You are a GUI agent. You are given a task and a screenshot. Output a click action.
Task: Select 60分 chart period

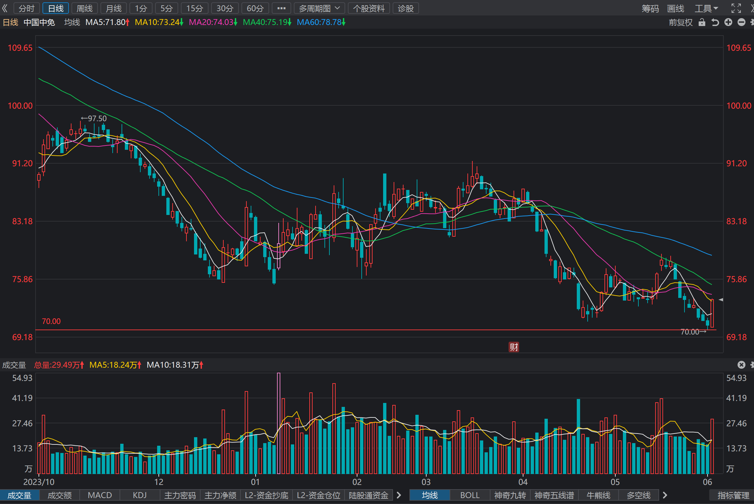(x=255, y=8)
